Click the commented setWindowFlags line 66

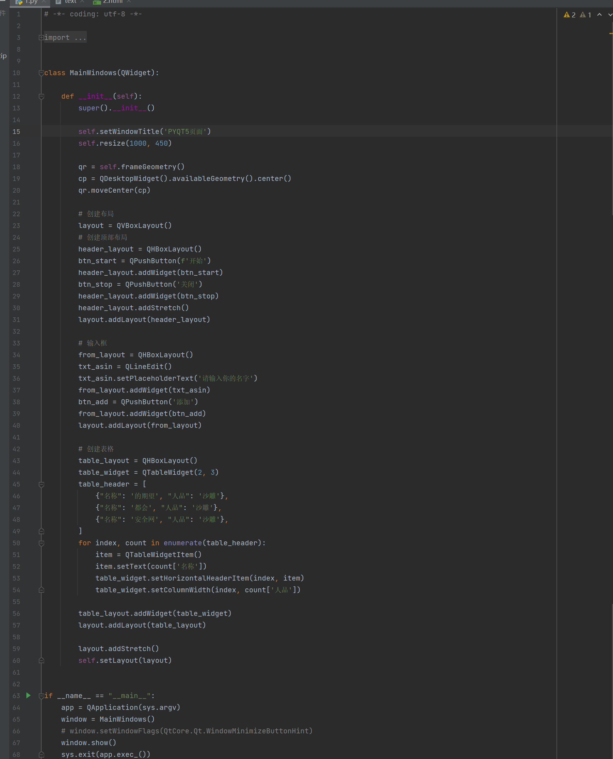[x=187, y=731]
